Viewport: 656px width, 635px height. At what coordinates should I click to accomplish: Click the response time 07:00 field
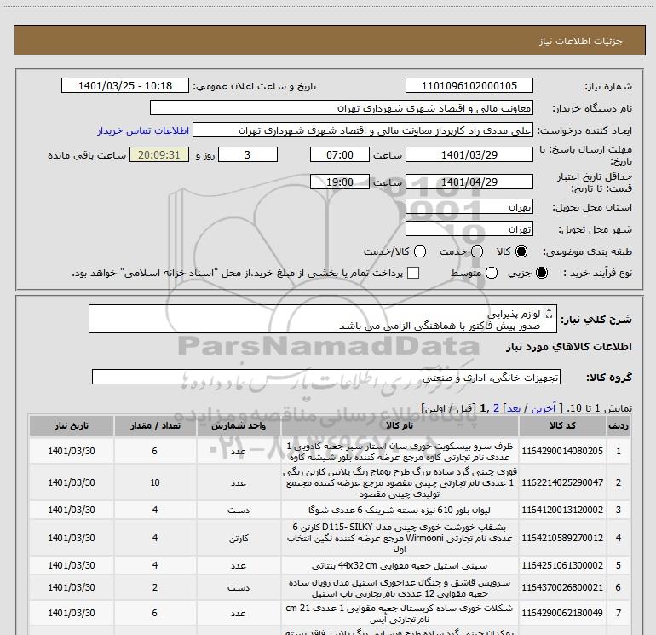340,155
